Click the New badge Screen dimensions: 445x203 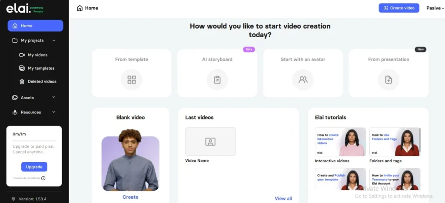(420, 49)
